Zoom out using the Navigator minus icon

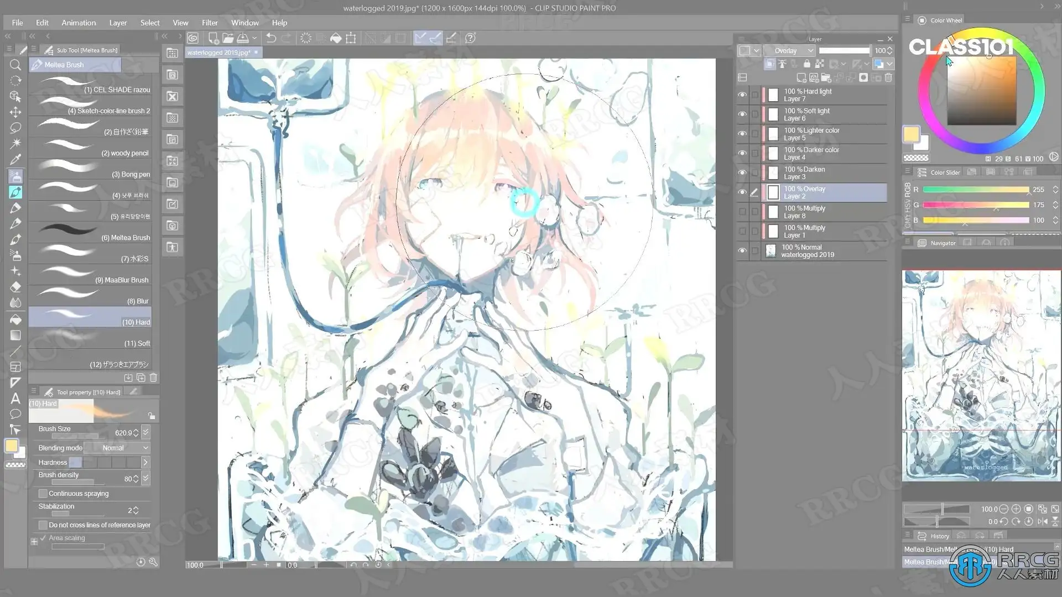1004,509
